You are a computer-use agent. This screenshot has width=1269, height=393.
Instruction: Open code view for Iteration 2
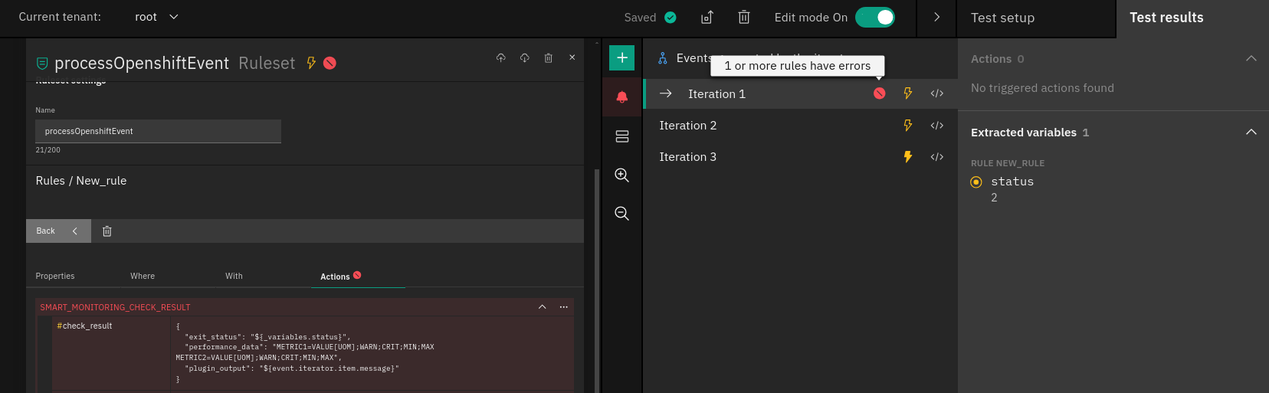(936, 126)
